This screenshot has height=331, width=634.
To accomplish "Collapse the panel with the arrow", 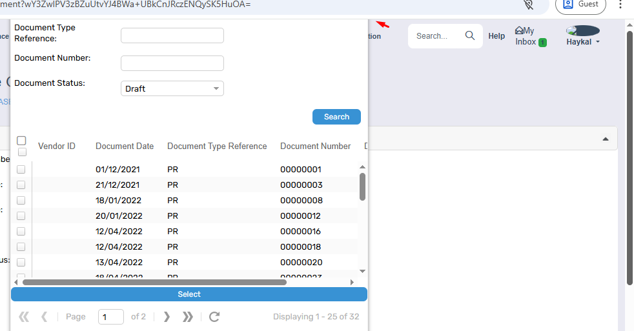I will 606,139.
